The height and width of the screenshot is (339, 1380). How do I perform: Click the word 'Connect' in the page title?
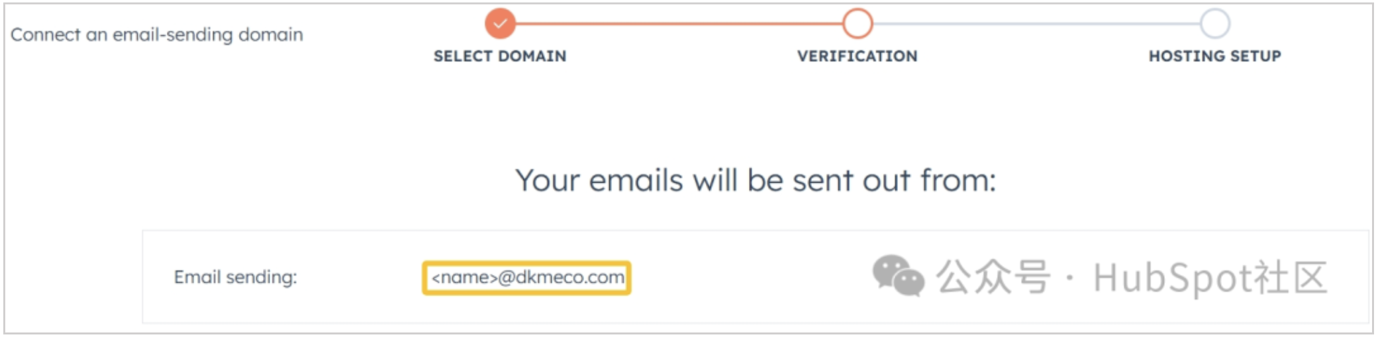click(x=45, y=34)
